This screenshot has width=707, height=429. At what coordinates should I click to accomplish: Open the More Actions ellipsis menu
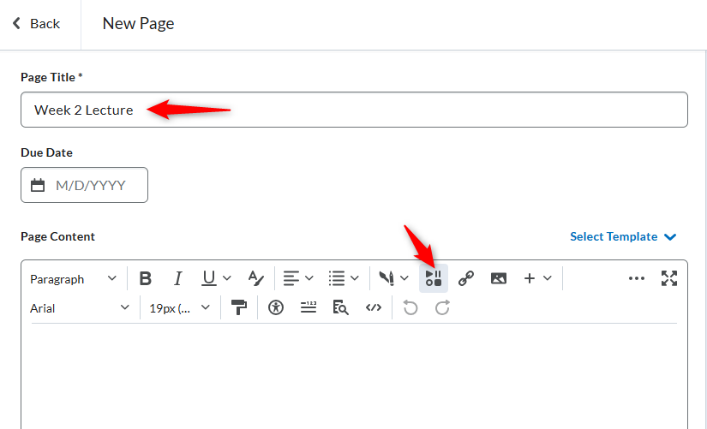coord(636,278)
